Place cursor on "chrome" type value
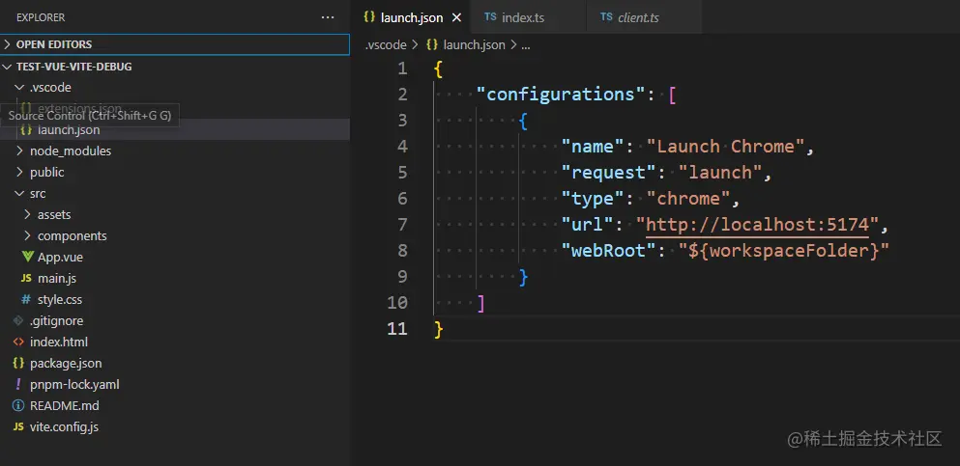This screenshot has height=466, width=960. tap(688, 199)
